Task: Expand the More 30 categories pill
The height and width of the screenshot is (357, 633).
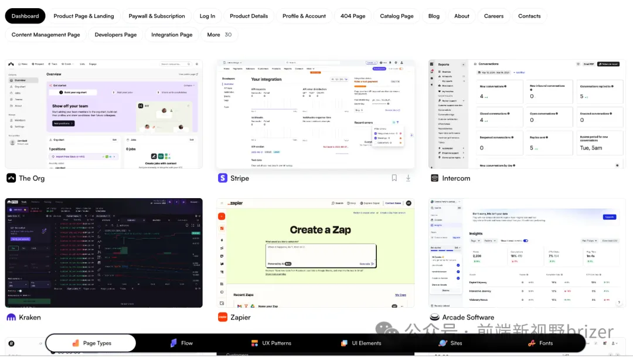Action: (219, 35)
